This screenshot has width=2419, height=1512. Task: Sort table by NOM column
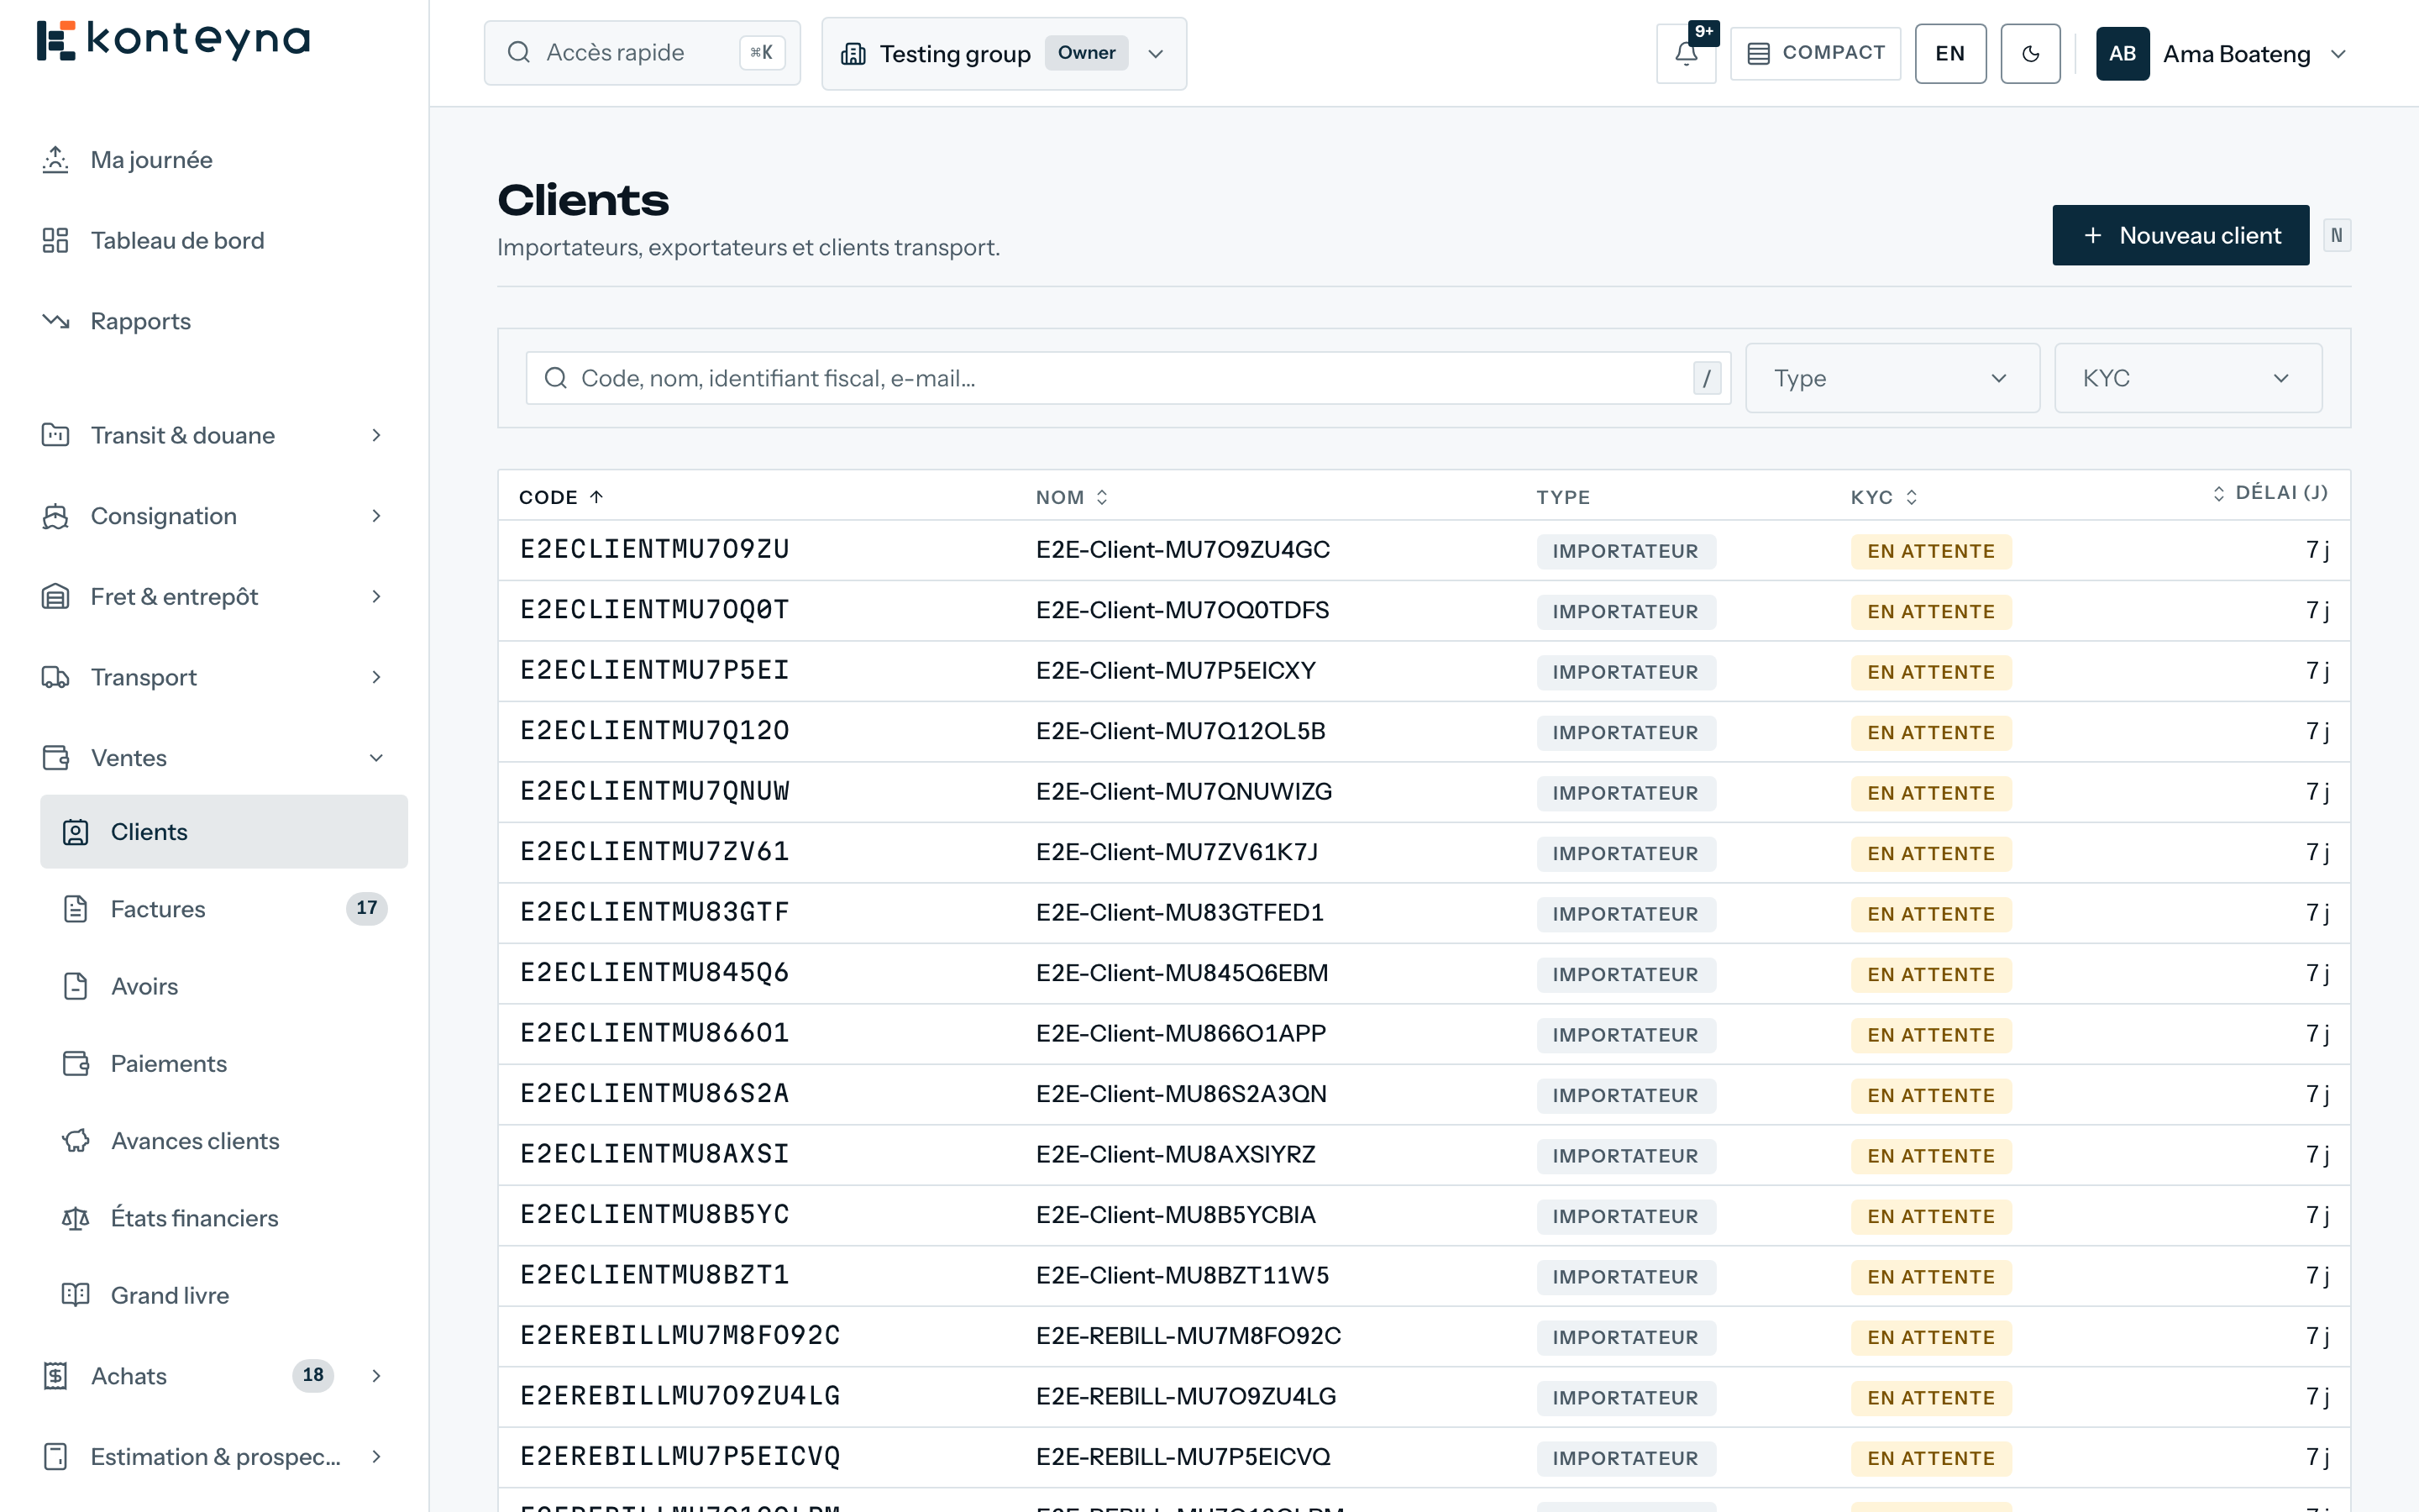(x=1072, y=497)
